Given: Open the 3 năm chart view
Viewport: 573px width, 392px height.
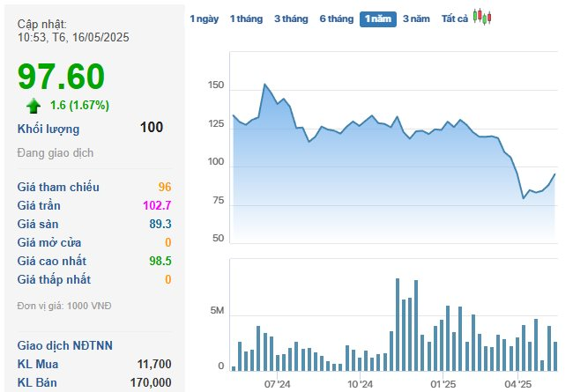Looking at the screenshot, I should pyautogui.click(x=418, y=18).
